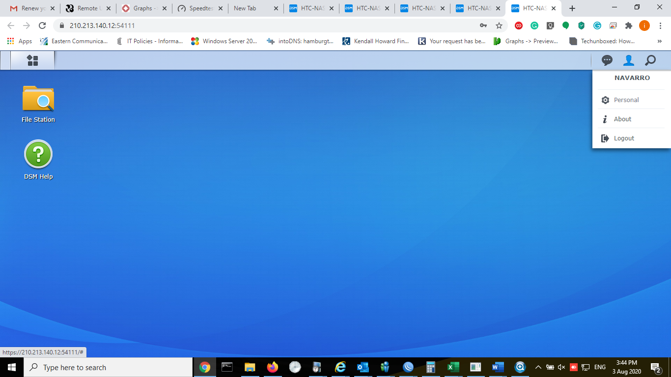Switch to the Speedtest tab
The width and height of the screenshot is (671, 377).
tap(199, 8)
